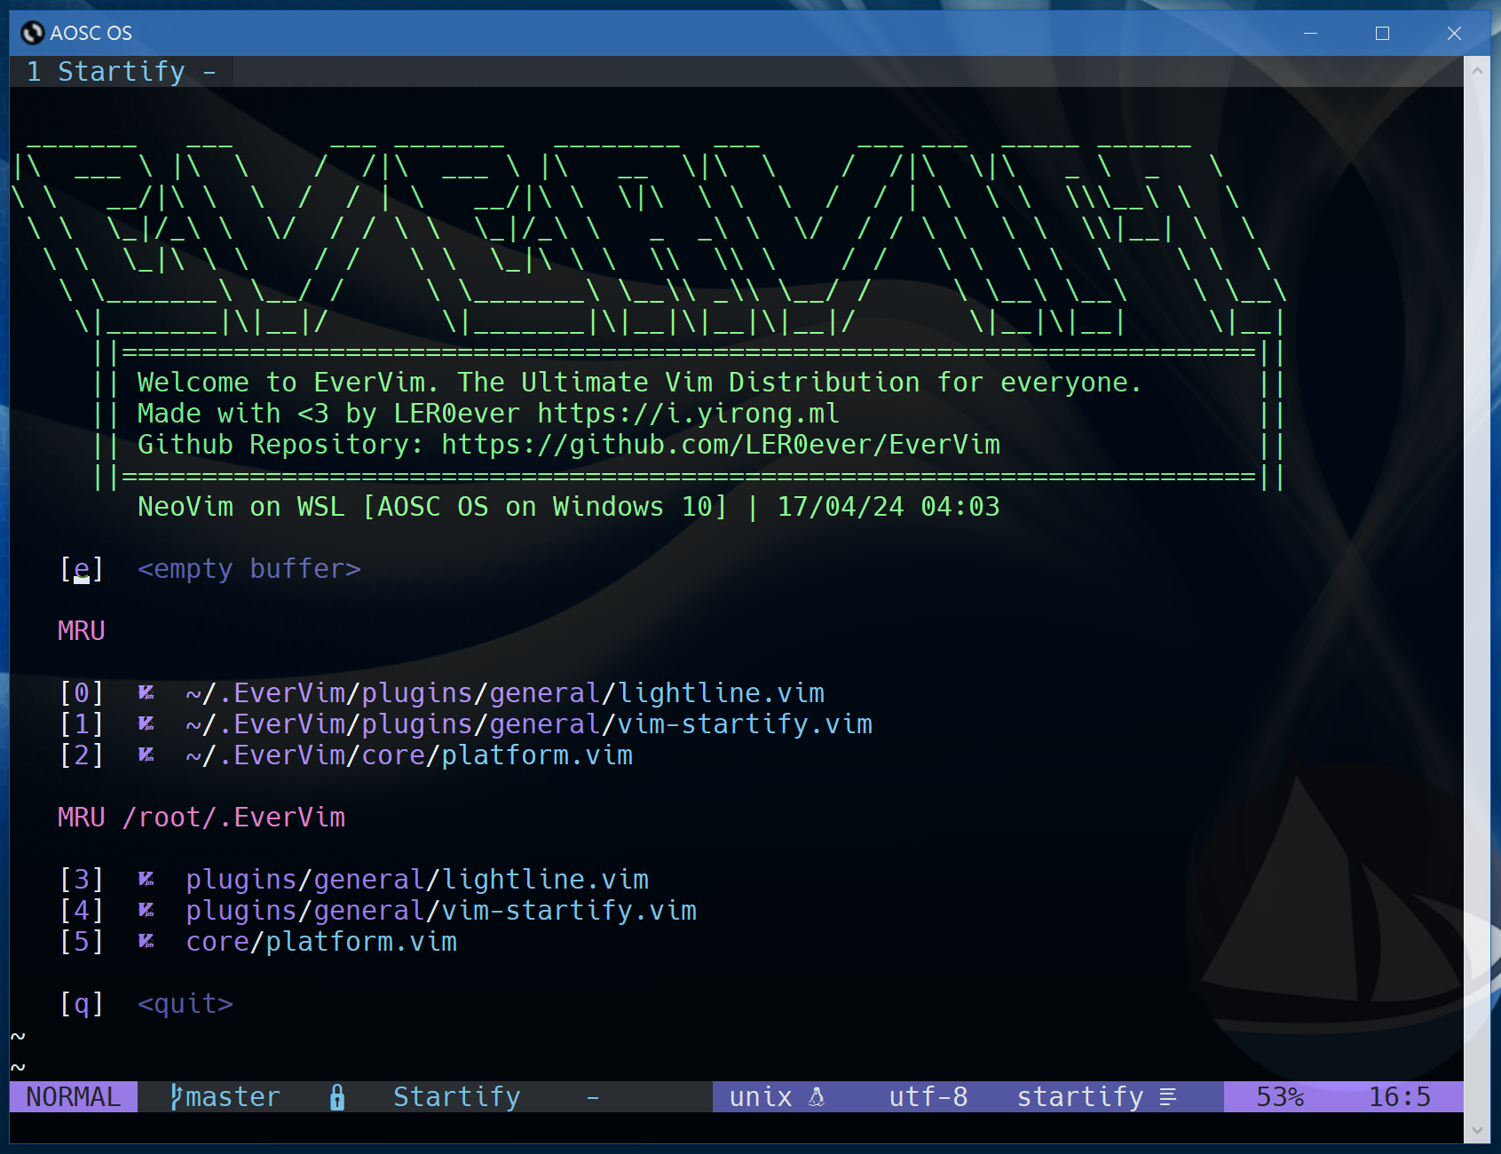Click the vim file icon next to entry [2]

coord(146,755)
